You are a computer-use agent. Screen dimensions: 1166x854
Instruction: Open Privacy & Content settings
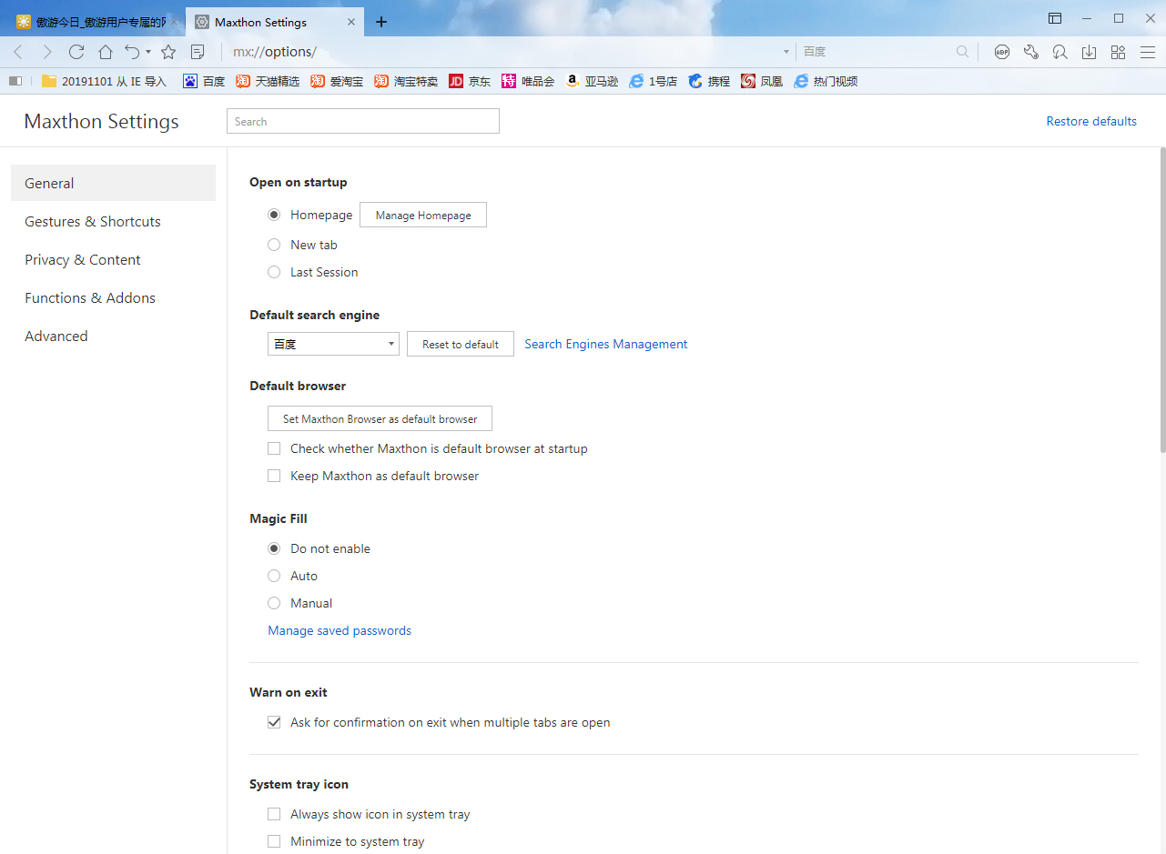point(113,259)
